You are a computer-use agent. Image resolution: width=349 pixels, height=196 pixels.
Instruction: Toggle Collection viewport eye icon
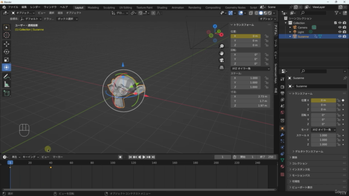[x=340, y=23]
